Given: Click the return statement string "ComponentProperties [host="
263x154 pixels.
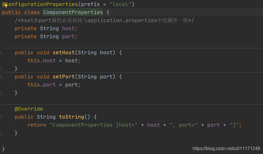Looking at the screenshot, I should [93, 125].
